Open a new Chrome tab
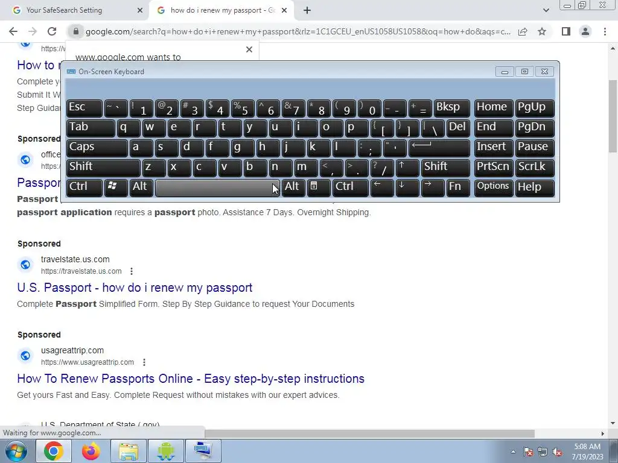Viewport: 618px width, 463px height. tap(307, 11)
